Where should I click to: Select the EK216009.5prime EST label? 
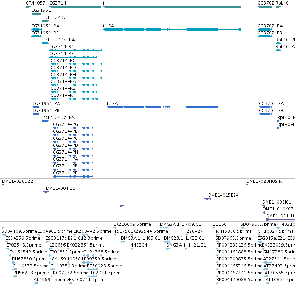point(132,224)
